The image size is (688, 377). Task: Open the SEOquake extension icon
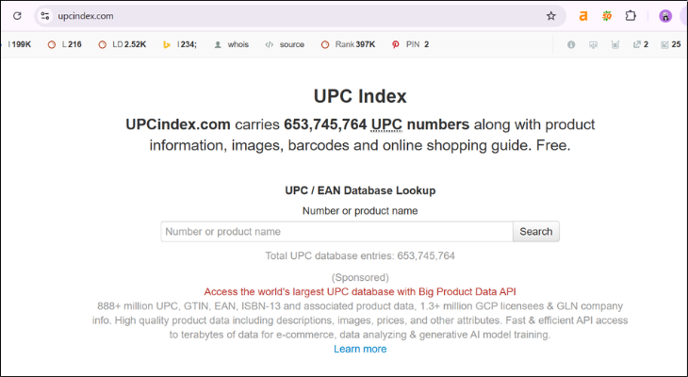607,16
